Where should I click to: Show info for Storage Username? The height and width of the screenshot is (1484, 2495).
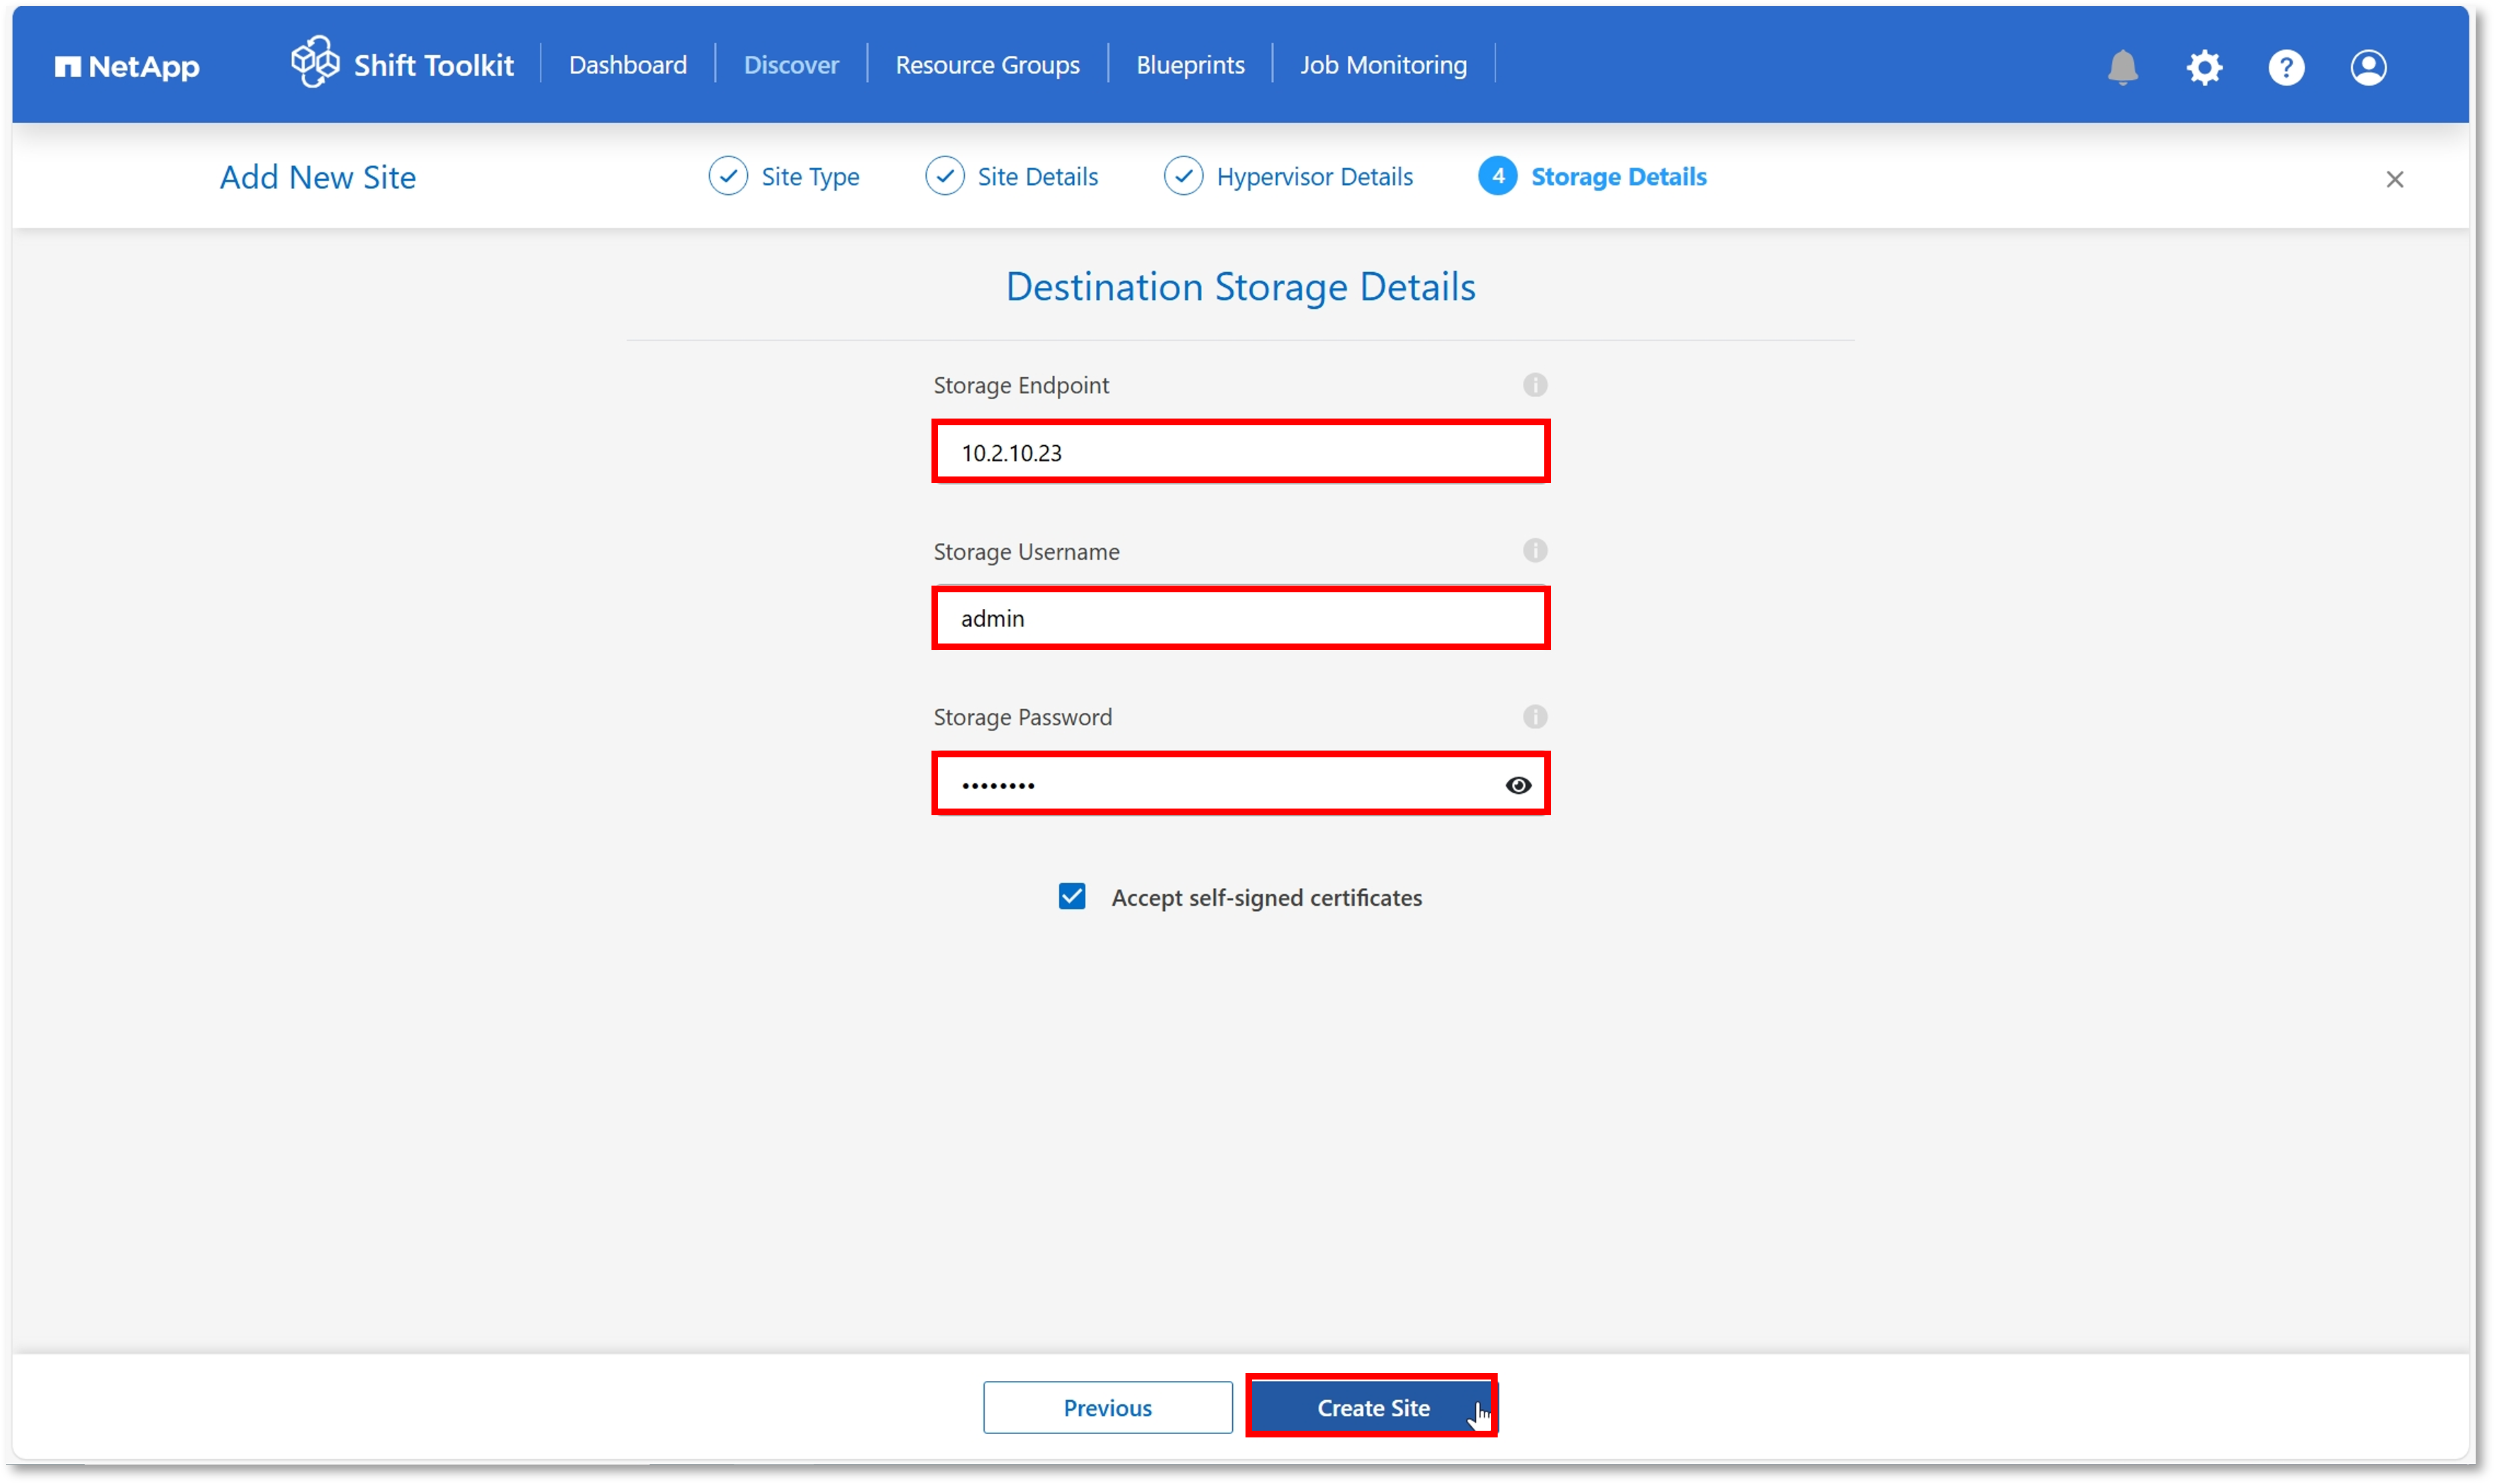1534,550
